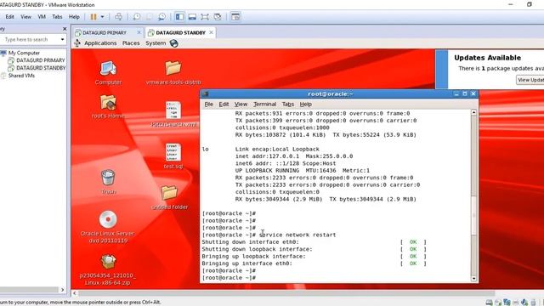Open the VMware Tabs menu
Image resolution: width=544 pixels, height=306 pixels.
click(57, 17)
